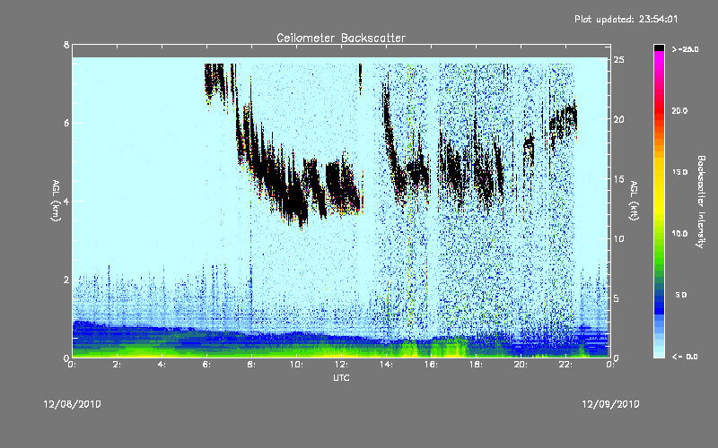The image size is (718, 448).
Task: Click the '12:' UTC hour tick label
Action: tap(341, 365)
